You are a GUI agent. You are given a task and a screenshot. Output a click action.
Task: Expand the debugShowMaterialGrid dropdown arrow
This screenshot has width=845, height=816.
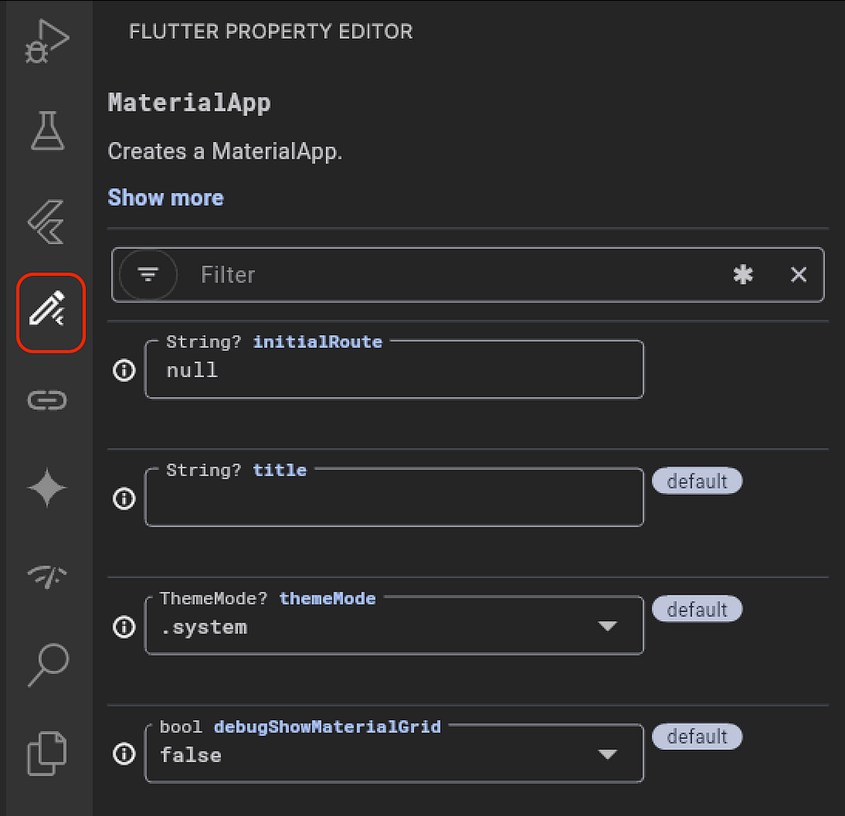tap(607, 755)
